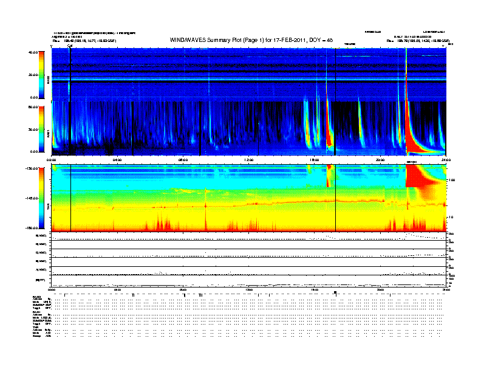Click the Cal marker label above RAD2 panel
Image resolution: width=481 pixels, height=372 pixels.
(70, 46)
